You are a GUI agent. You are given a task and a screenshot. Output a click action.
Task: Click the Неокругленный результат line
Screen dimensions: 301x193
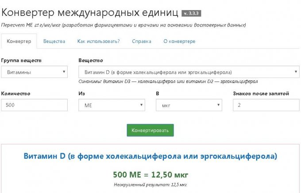tap(150, 184)
